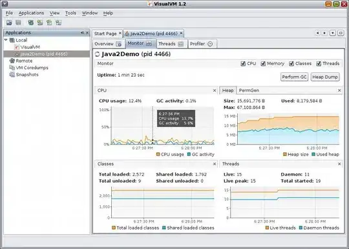Click the Perform GC button
Viewport: 349px width, 249px height.
[294, 77]
